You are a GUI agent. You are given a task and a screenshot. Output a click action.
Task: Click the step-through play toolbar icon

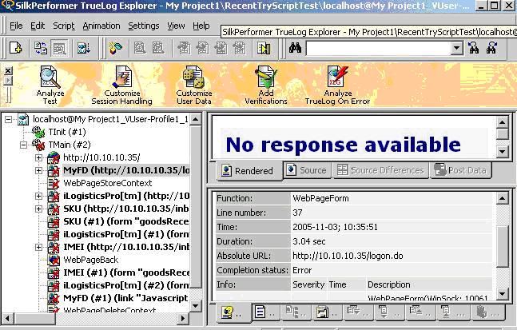point(264,48)
